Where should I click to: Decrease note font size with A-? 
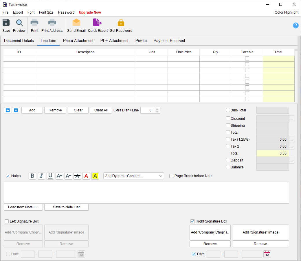pyautogui.click(x=68, y=176)
